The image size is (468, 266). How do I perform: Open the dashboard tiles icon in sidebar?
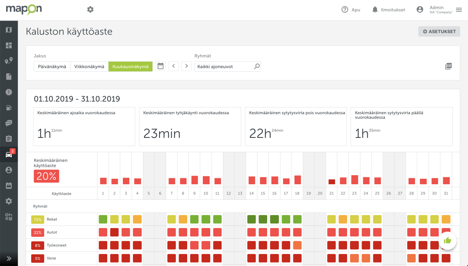pyautogui.click(x=9, y=46)
